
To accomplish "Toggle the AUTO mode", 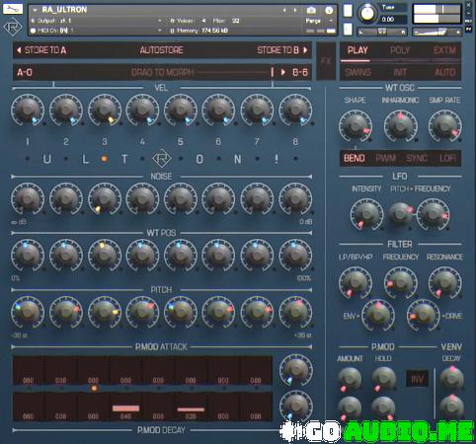I will coord(445,72).
